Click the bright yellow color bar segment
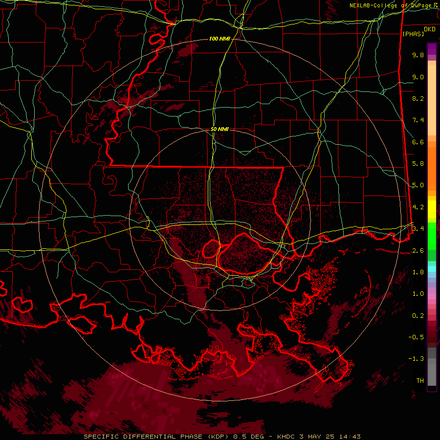Viewport: 440px width, 440px height. pyautogui.click(x=432, y=209)
